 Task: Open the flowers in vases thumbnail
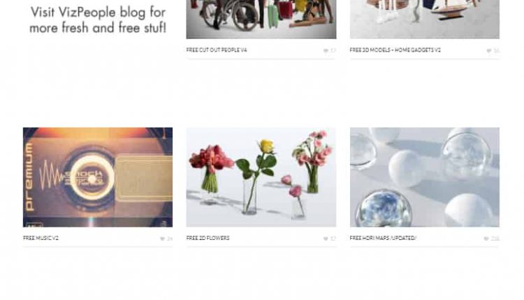point(261,177)
